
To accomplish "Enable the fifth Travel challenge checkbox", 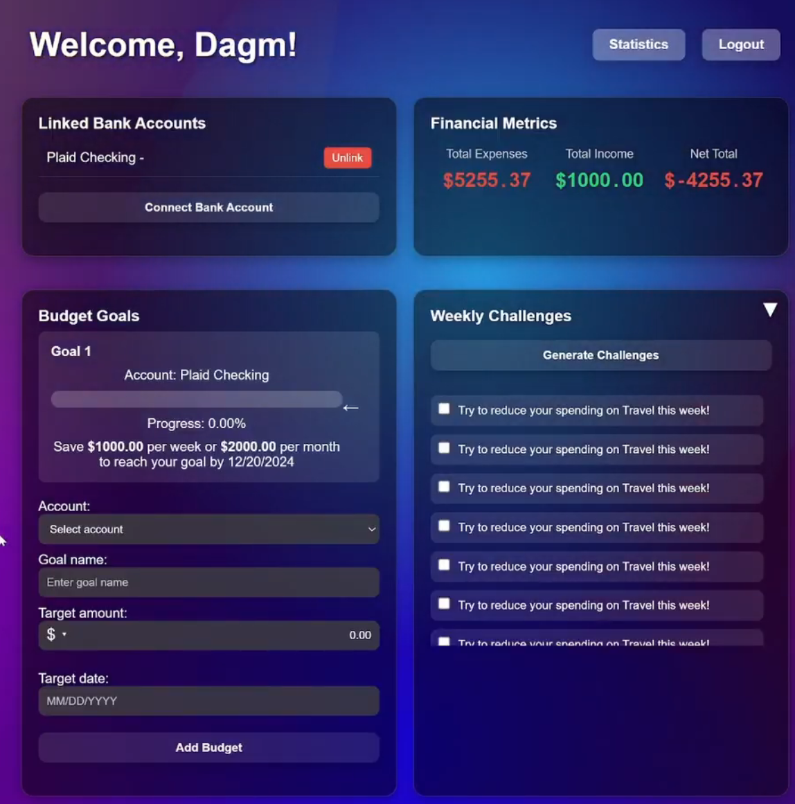I will point(444,565).
